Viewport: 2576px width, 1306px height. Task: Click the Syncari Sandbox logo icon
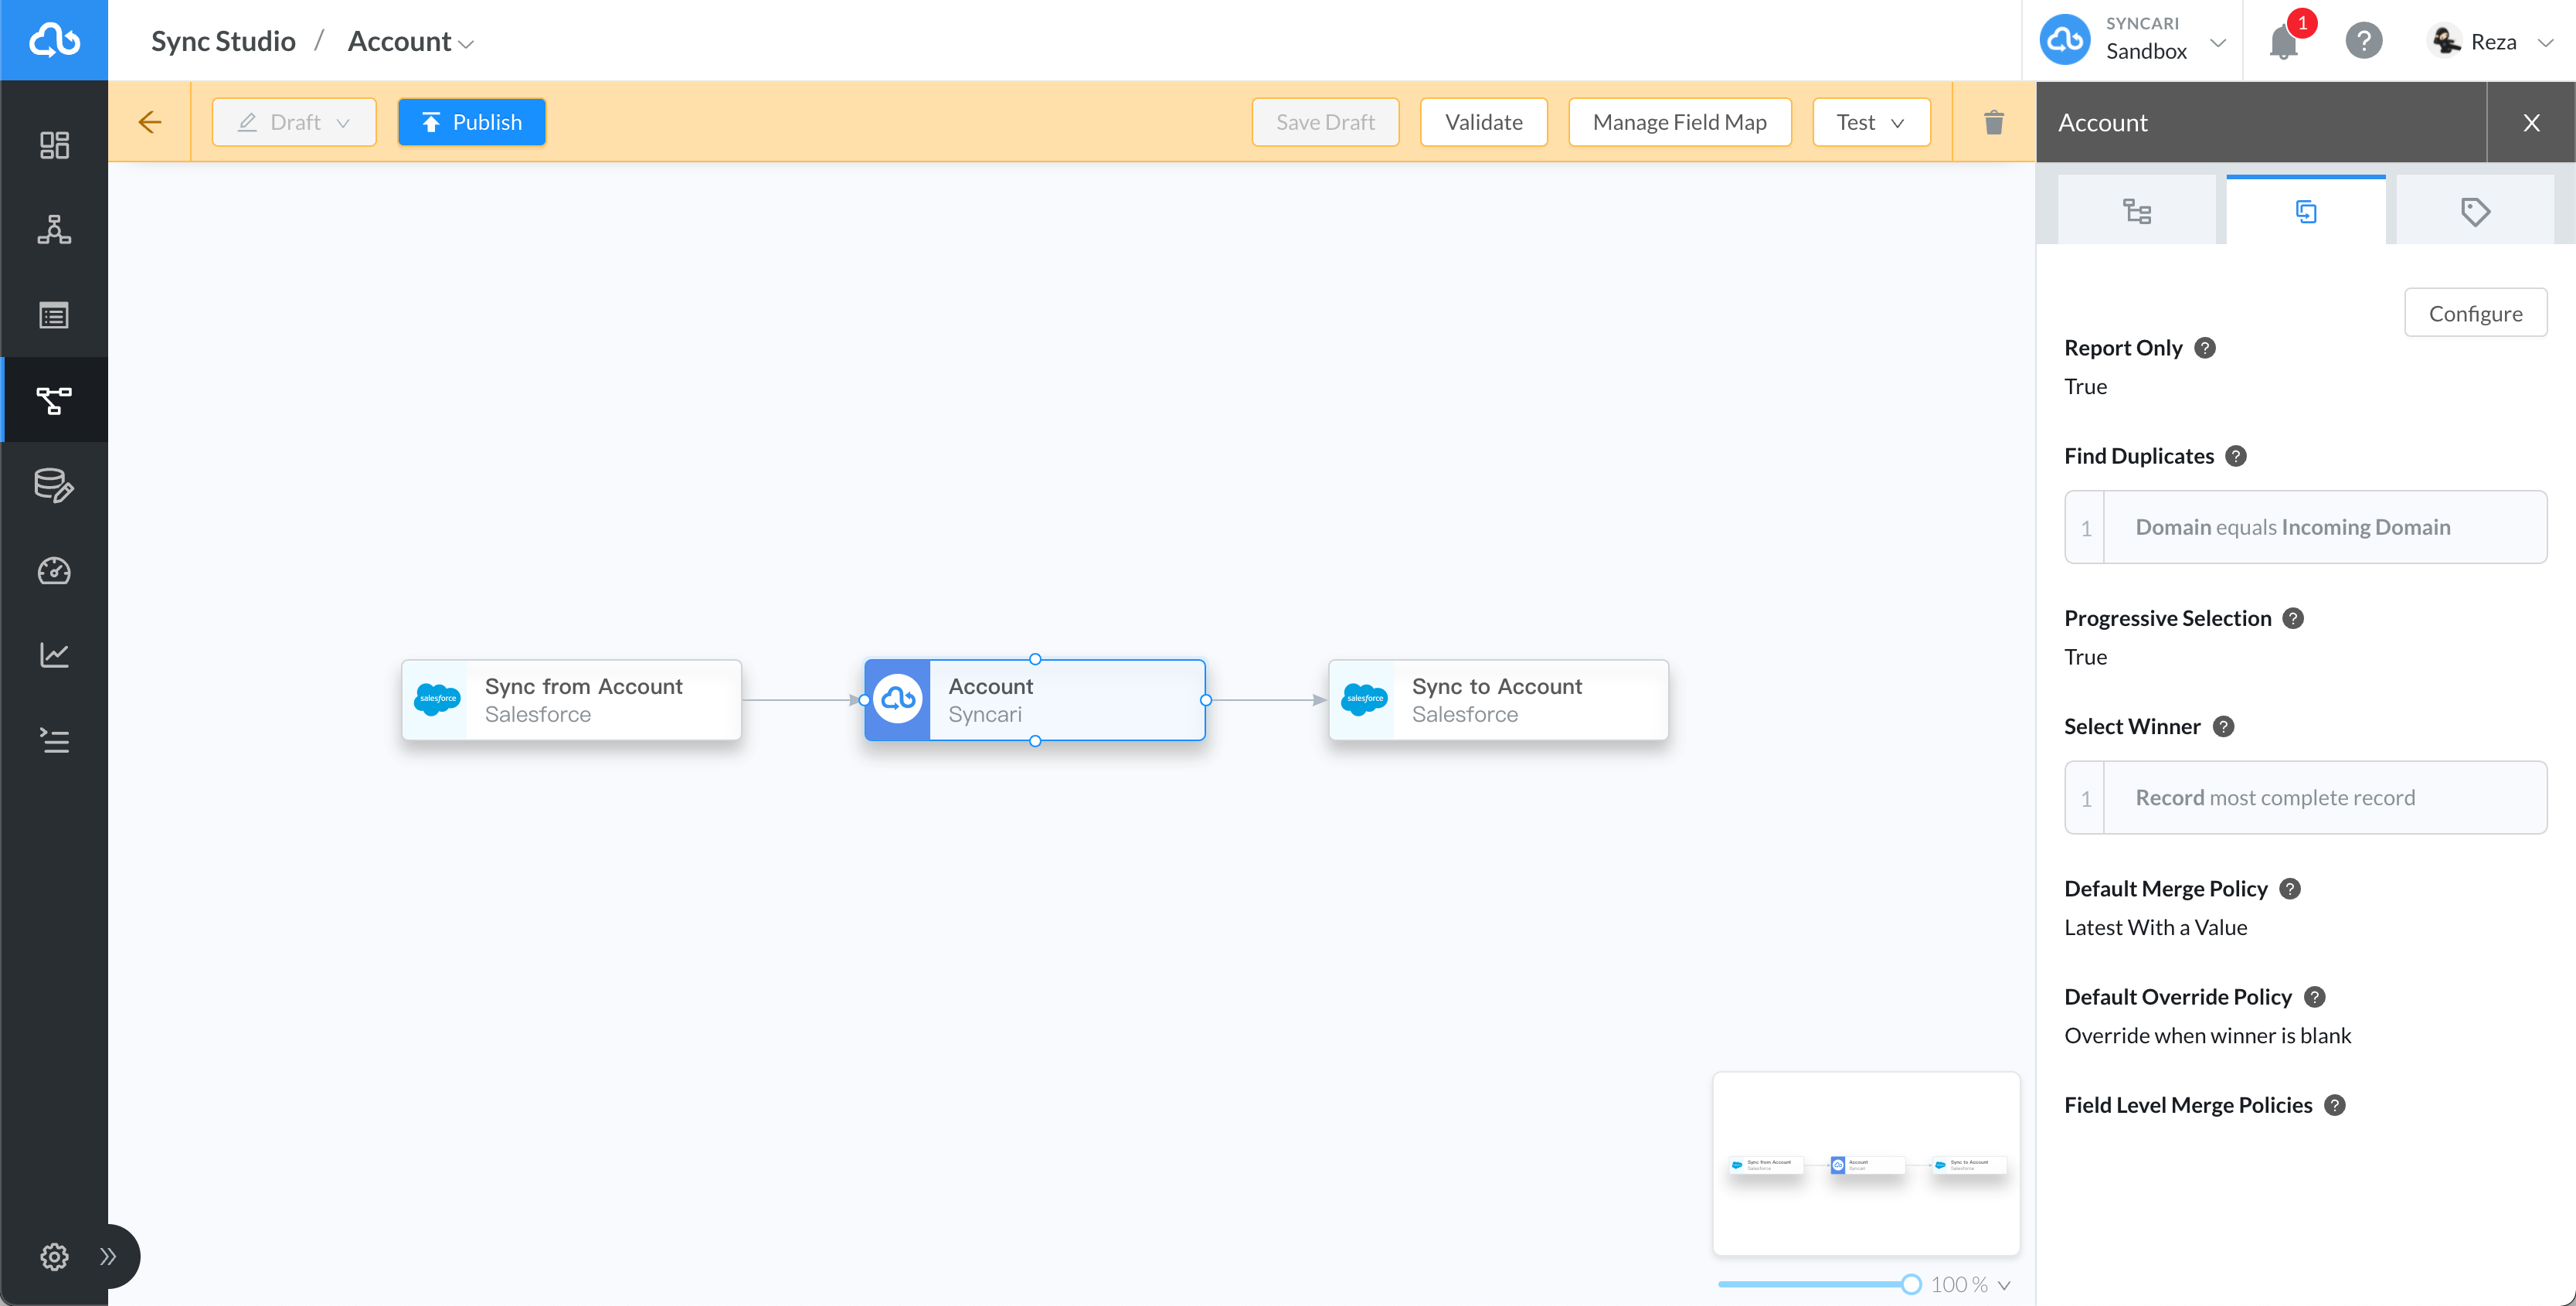coord(2065,41)
